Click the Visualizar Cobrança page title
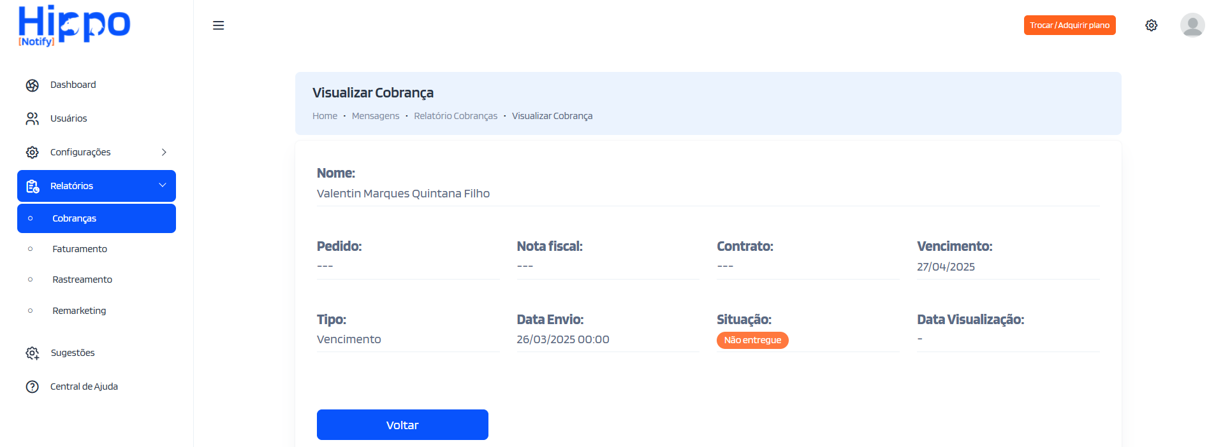 tap(373, 93)
